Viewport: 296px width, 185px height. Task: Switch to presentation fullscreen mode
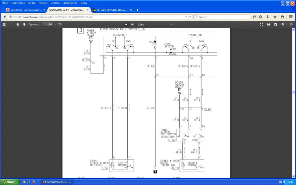point(261,24)
